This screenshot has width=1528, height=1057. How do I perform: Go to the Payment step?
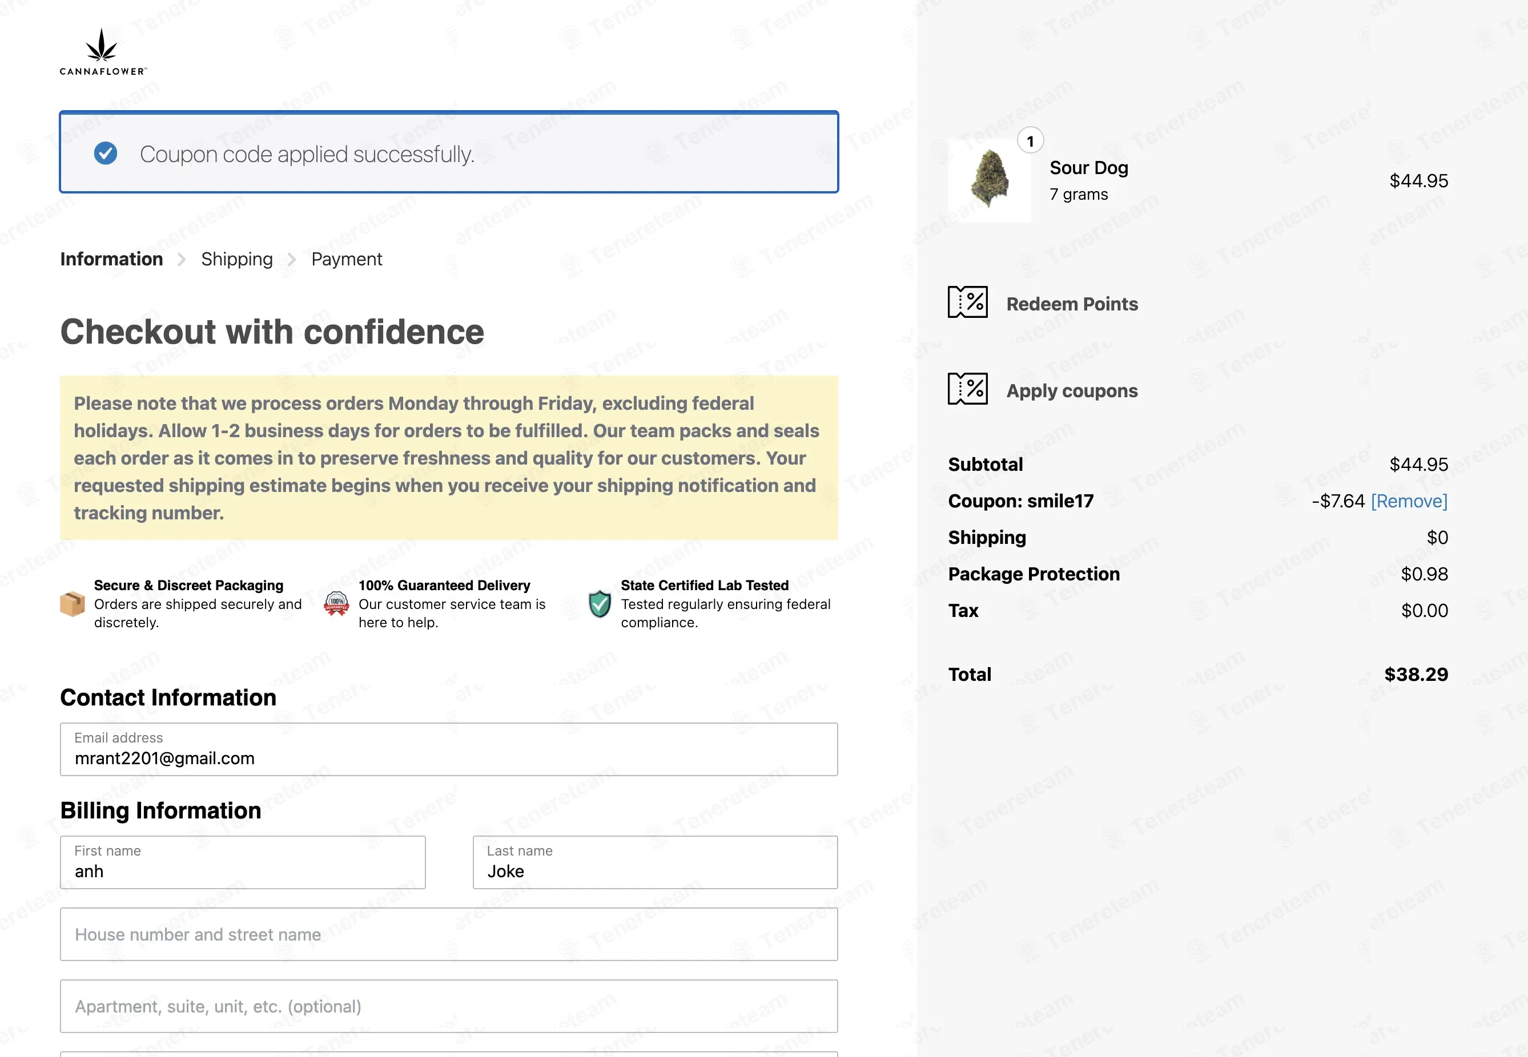(347, 259)
